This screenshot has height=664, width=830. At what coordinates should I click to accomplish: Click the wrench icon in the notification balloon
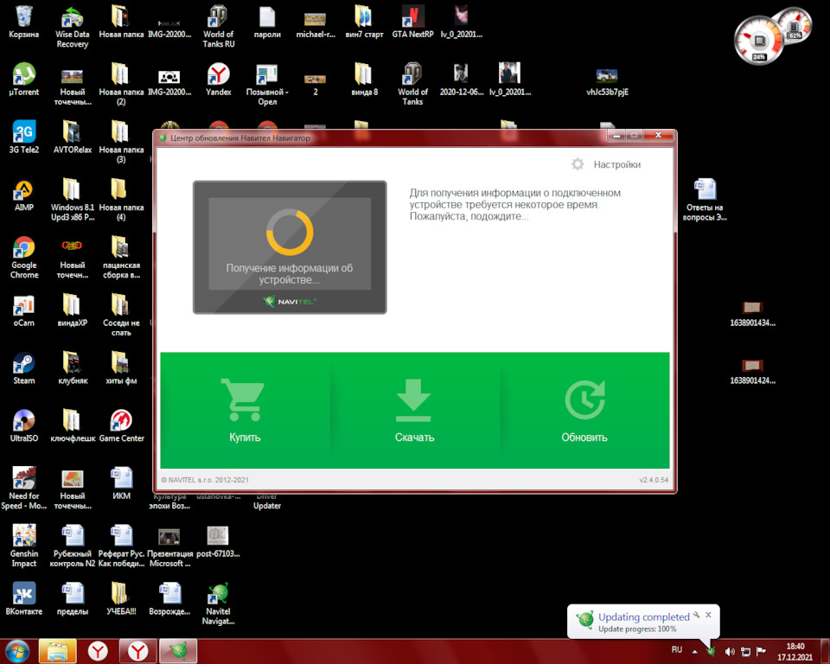click(x=697, y=615)
